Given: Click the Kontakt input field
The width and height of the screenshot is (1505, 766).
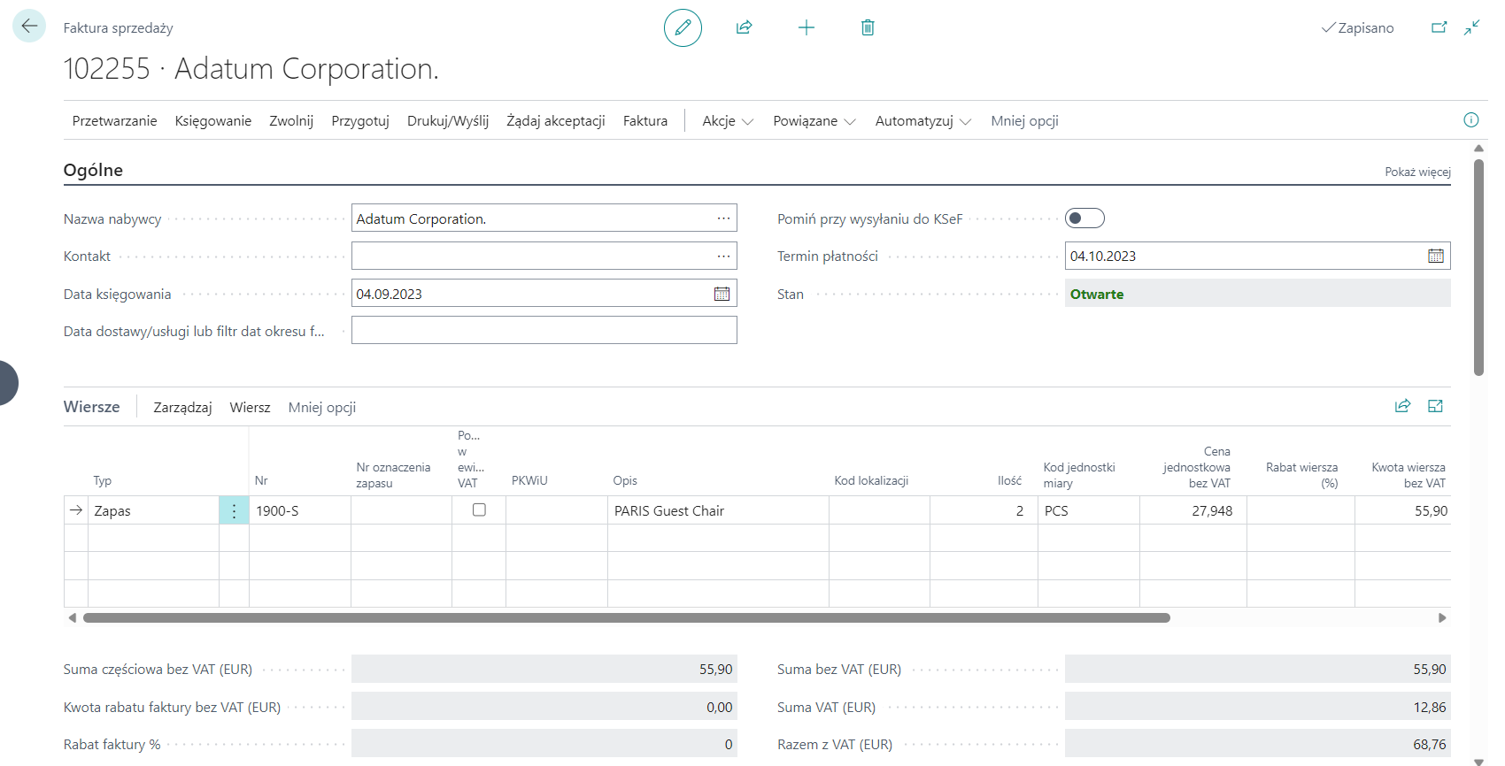Looking at the screenshot, I should [531, 257].
